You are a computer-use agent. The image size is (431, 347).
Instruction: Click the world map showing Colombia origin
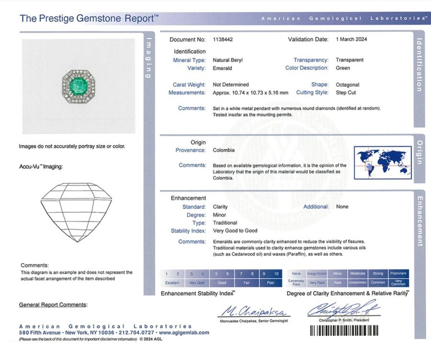pyautogui.click(x=383, y=163)
